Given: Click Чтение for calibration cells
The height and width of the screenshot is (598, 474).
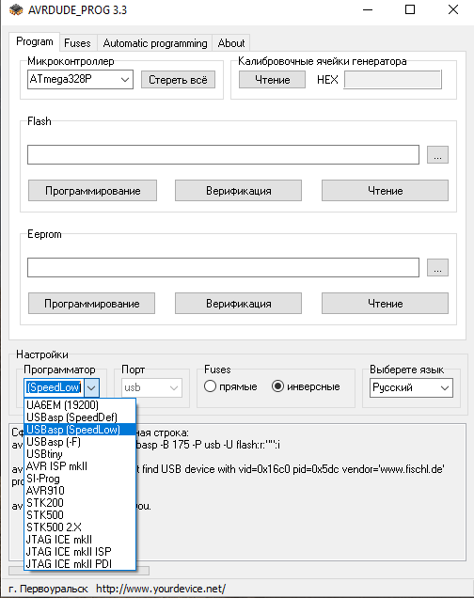Looking at the screenshot, I should (x=273, y=80).
